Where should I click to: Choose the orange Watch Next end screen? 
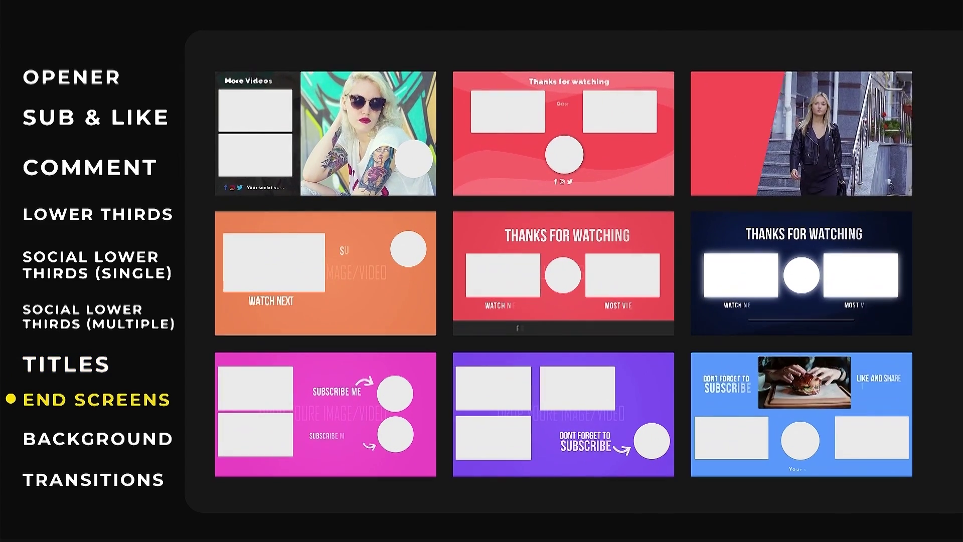click(325, 273)
